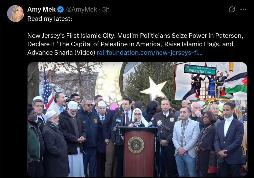Click the woman speaking at the microphone
254x178 pixels.
[138, 118]
